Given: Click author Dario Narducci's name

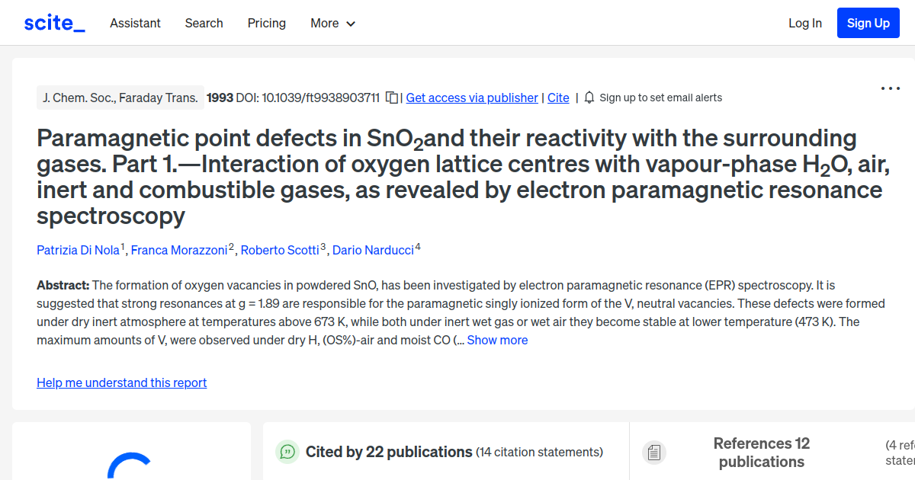Looking at the screenshot, I should [373, 250].
